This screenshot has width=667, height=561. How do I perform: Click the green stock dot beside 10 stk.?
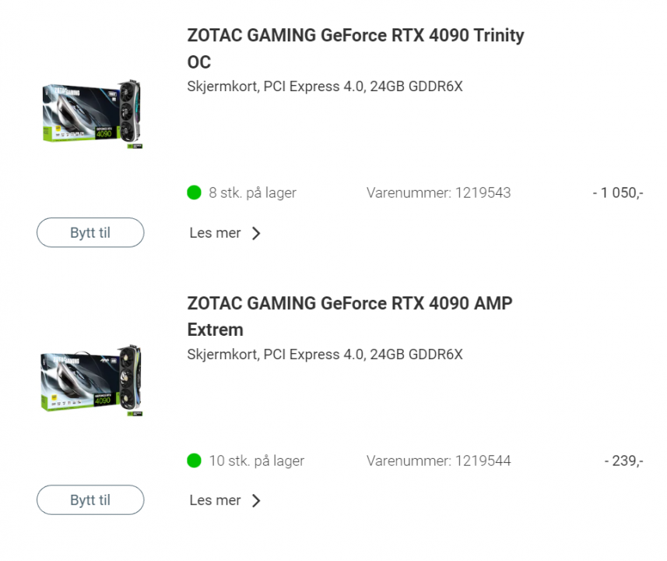(195, 460)
